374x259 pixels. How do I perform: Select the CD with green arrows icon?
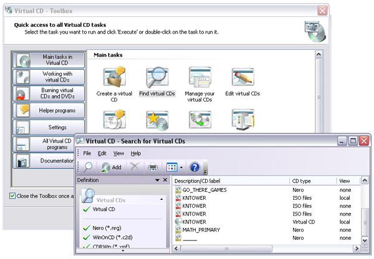click(x=200, y=119)
